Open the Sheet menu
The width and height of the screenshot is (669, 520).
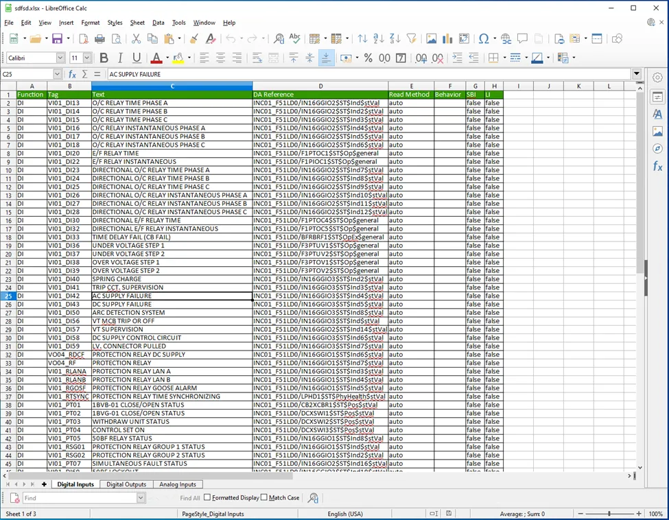[x=137, y=23]
